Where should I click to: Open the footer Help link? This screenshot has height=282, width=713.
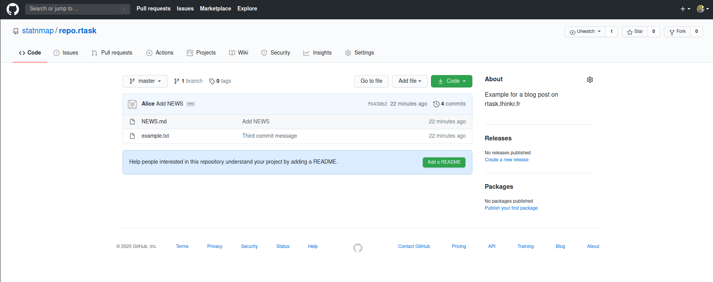point(313,247)
